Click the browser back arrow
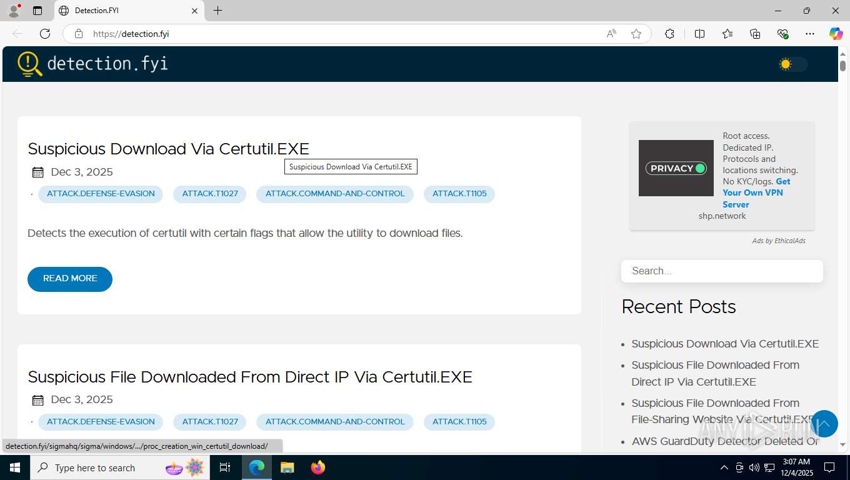 pyautogui.click(x=17, y=34)
